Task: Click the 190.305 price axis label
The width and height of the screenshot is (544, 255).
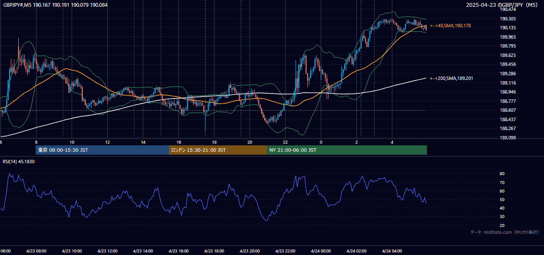Action: pos(508,19)
